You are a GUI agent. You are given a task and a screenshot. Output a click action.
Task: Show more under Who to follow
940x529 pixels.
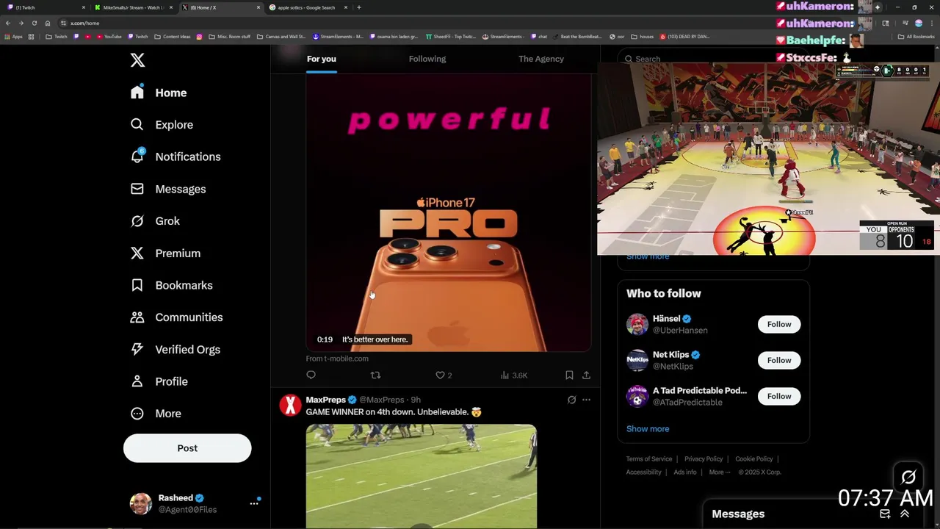pos(648,429)
